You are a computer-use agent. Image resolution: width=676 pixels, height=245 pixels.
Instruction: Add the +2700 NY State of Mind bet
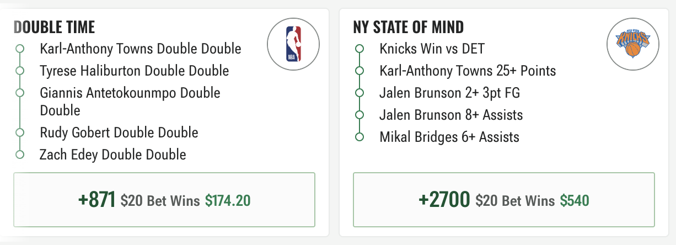[x=504, y=200]
